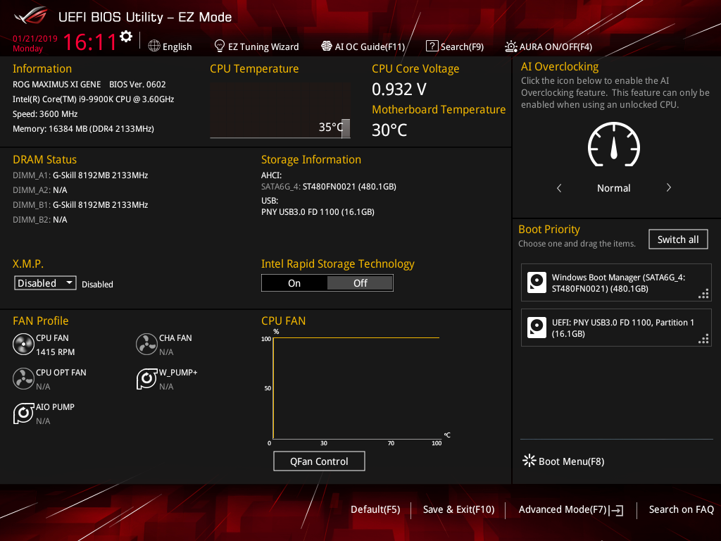
Task: Turn Intel Rapid Storage Technology On
Action: pos(294,283)
